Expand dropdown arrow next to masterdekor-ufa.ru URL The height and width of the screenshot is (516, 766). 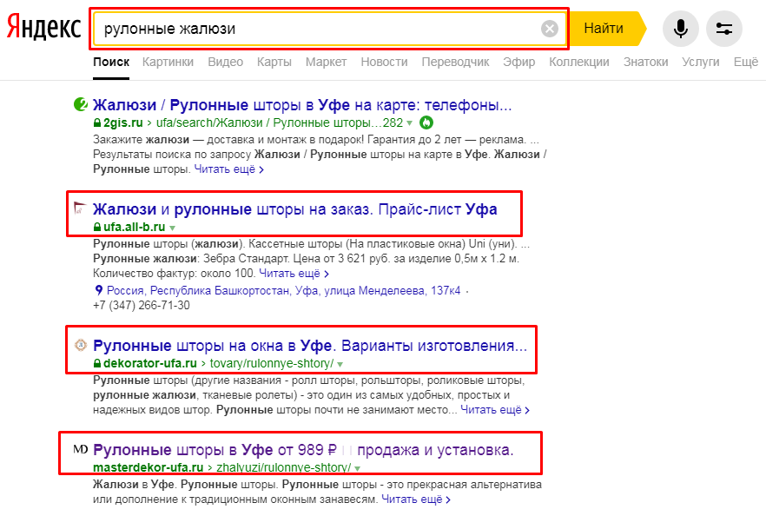click(358, 468)
